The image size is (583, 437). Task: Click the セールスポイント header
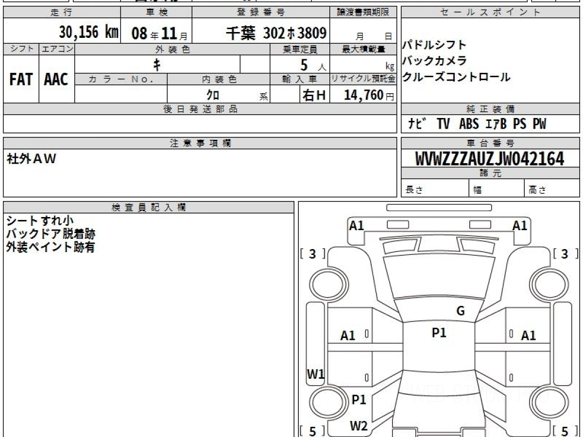click(x=490, y=13)
